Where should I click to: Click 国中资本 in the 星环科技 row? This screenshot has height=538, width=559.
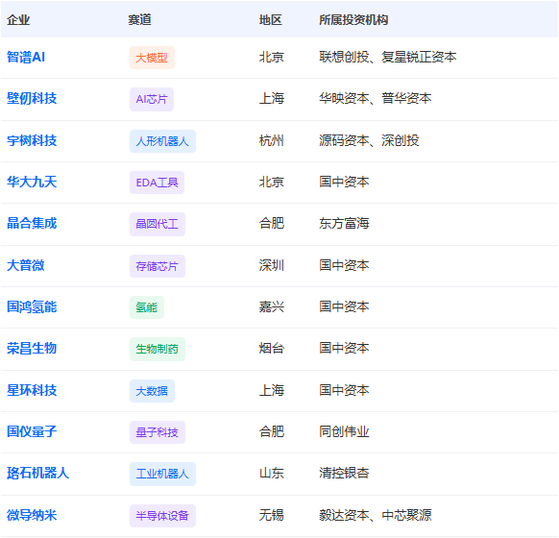(x=344, y=390)
